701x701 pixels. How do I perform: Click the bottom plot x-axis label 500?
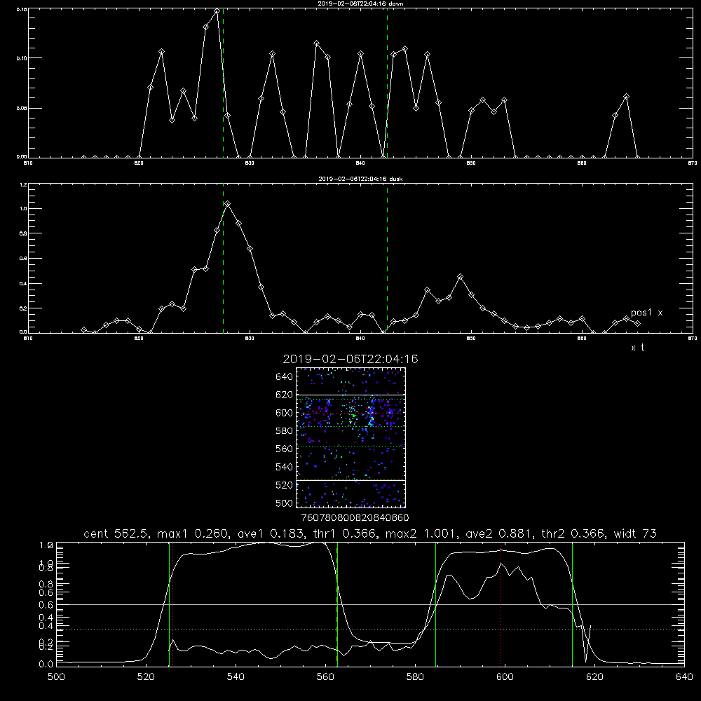(x=56, y=677)
